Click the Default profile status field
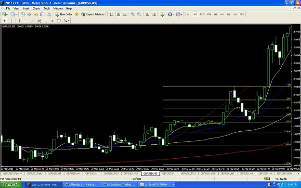301x188 pixels. coord(137,179)
